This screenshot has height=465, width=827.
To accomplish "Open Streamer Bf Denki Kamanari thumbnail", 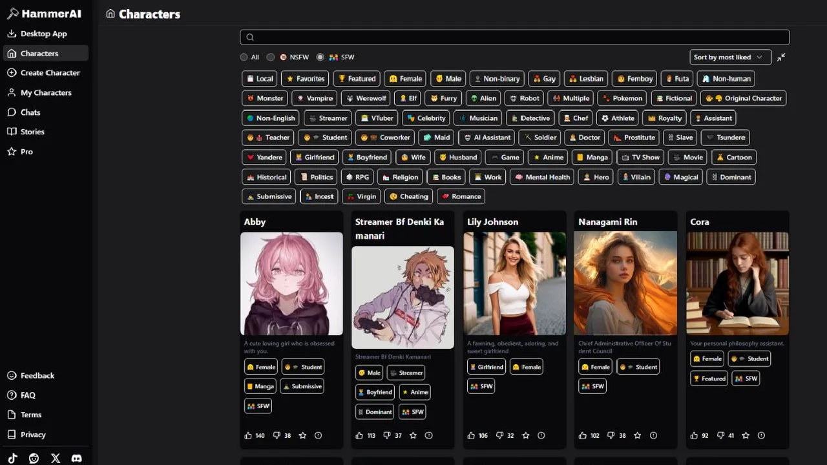I will [403, 297].
